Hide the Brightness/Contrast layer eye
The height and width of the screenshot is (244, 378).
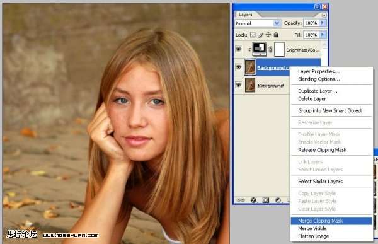click(x=239, y=49)
